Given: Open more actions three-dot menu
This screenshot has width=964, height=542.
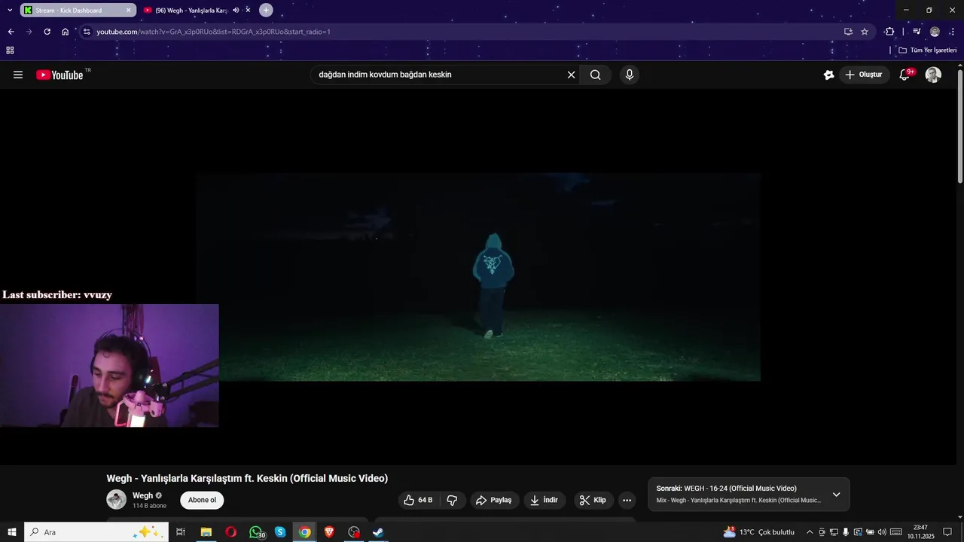Looking at the screenshot, I should (627, 500).
